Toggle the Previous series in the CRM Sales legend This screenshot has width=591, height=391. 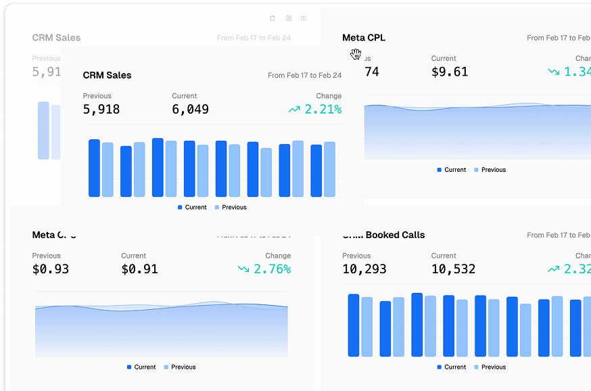click(230, 207)
